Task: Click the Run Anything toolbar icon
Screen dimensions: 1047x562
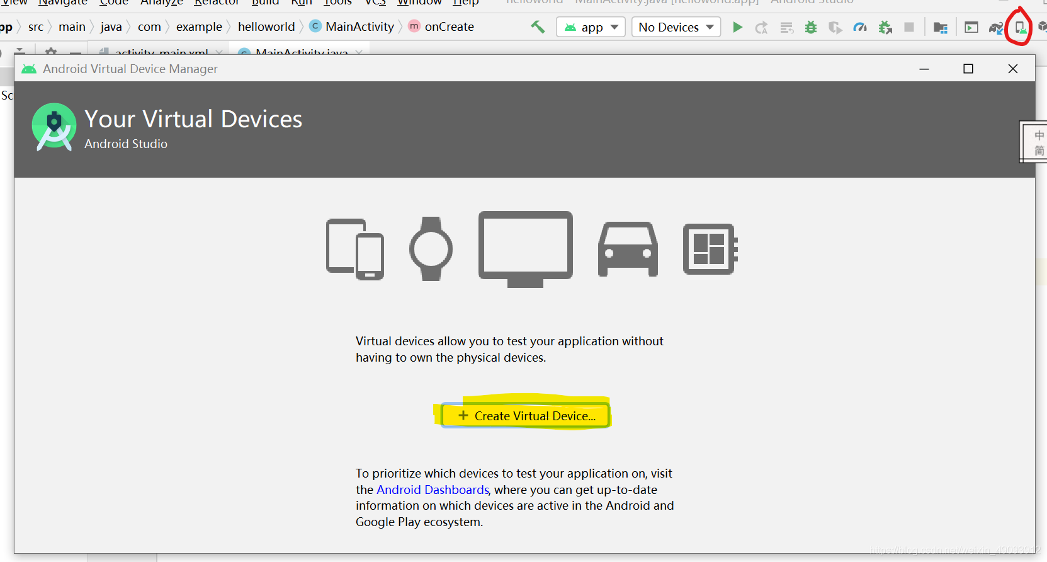Action: click(971, 27)
